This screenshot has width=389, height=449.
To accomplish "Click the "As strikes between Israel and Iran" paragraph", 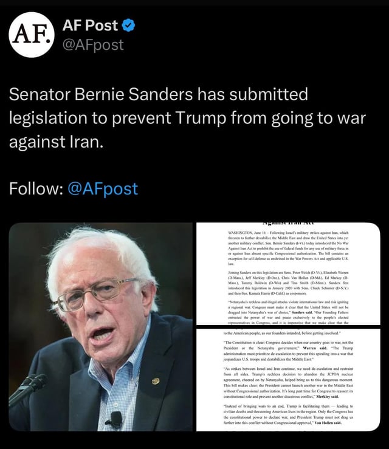I will pos(288,383).
